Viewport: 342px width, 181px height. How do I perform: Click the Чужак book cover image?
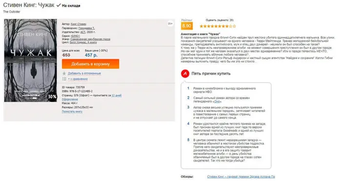pos(30,61)
